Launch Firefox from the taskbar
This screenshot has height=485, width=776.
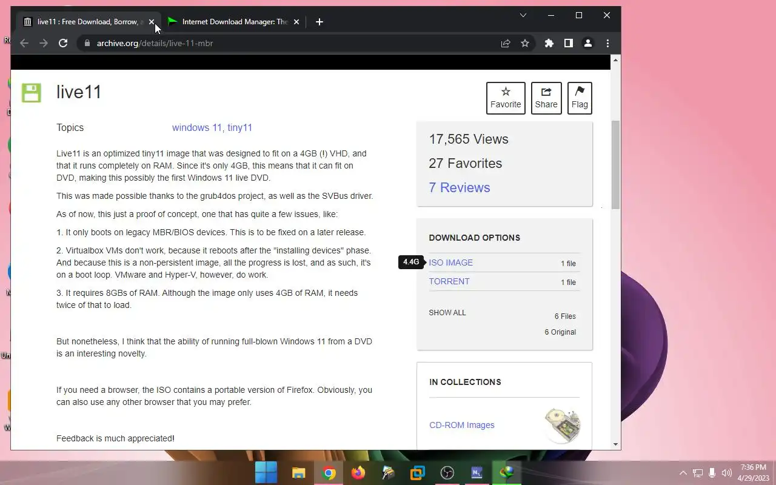point(358,472)
